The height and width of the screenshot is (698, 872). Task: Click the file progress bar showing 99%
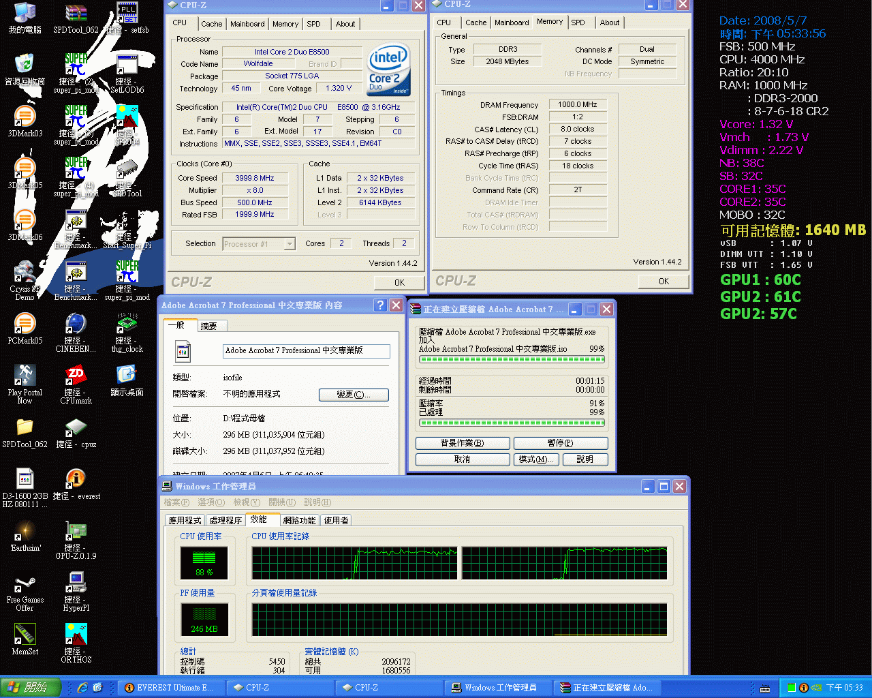pos(511,359)
